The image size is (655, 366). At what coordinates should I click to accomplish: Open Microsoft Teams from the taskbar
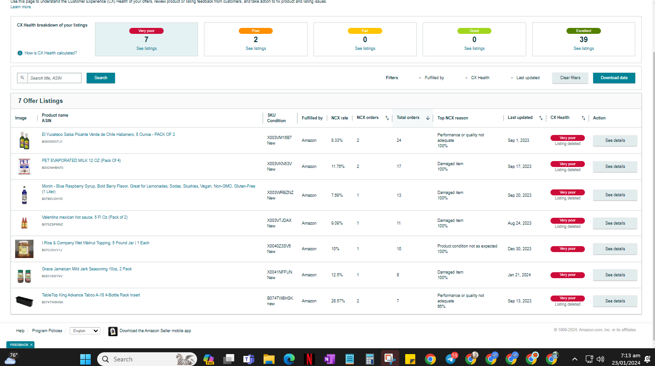pos(249,359)
